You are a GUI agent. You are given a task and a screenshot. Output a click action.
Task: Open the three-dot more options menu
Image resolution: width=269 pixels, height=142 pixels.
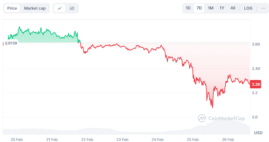[x=263, y=8]
